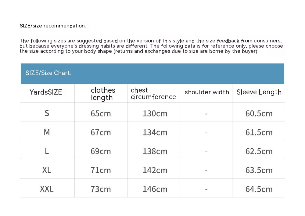305x216 pixels.
Task: Select the shoulder width column header
Action: click(x=206, y=92)
